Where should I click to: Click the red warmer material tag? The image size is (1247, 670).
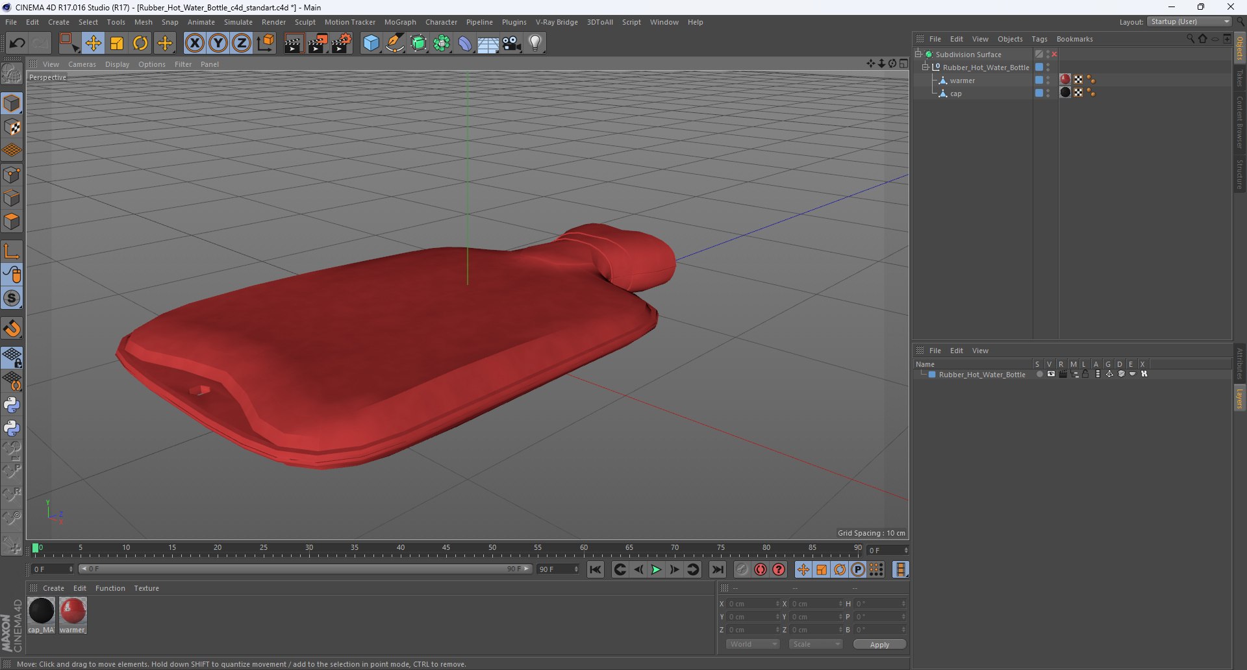click(x=1065, y=80)
